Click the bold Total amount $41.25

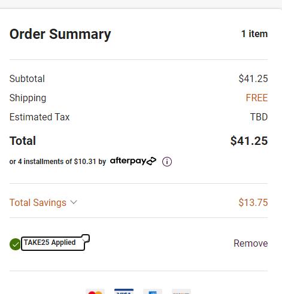[x=249, y=141]
